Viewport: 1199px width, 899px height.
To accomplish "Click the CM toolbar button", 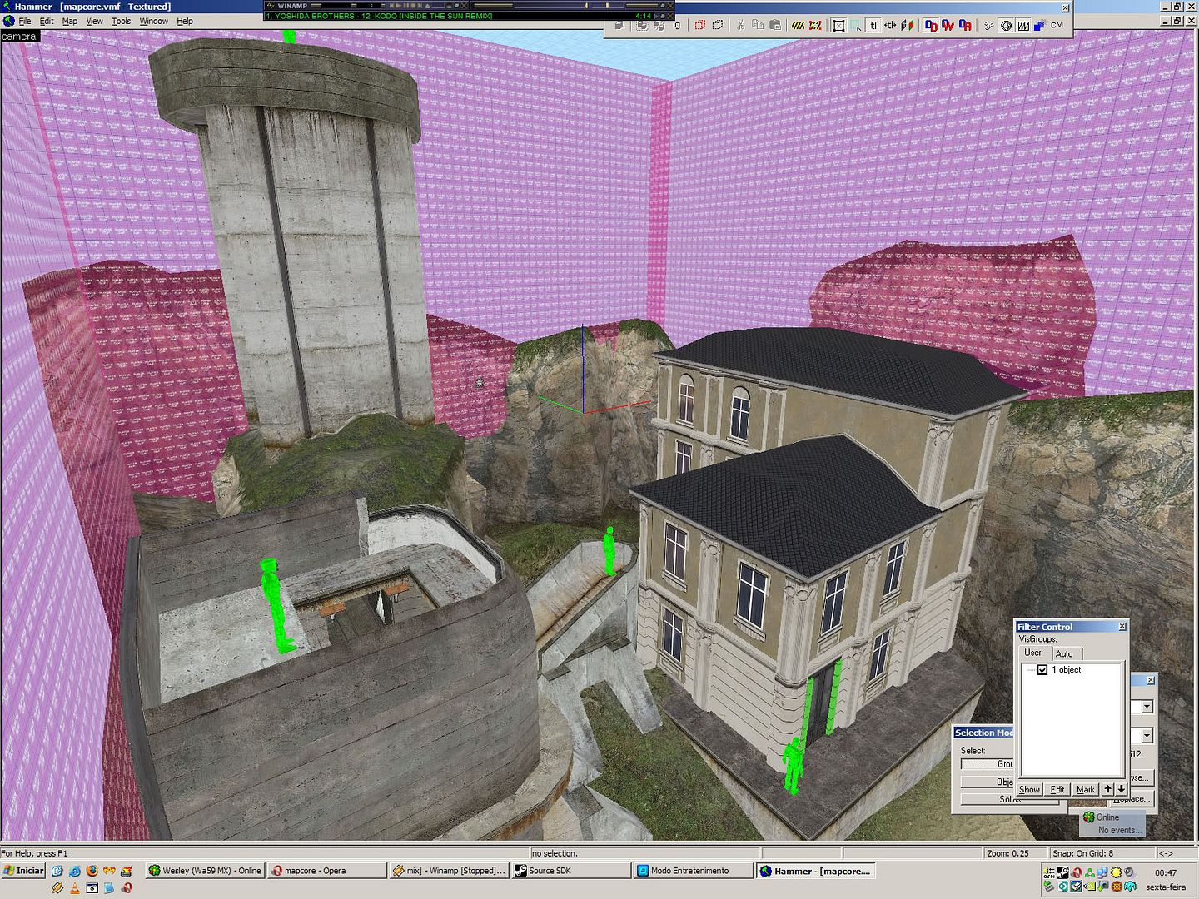I will pyautogui.click(x=1057, y=26).
